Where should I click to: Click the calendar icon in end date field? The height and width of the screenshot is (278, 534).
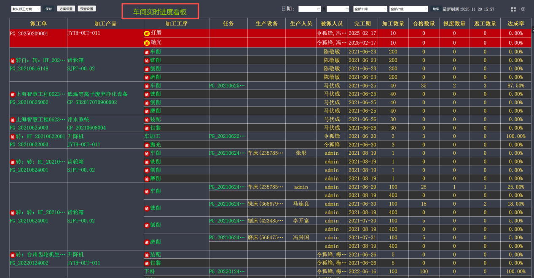coord(347,9)
